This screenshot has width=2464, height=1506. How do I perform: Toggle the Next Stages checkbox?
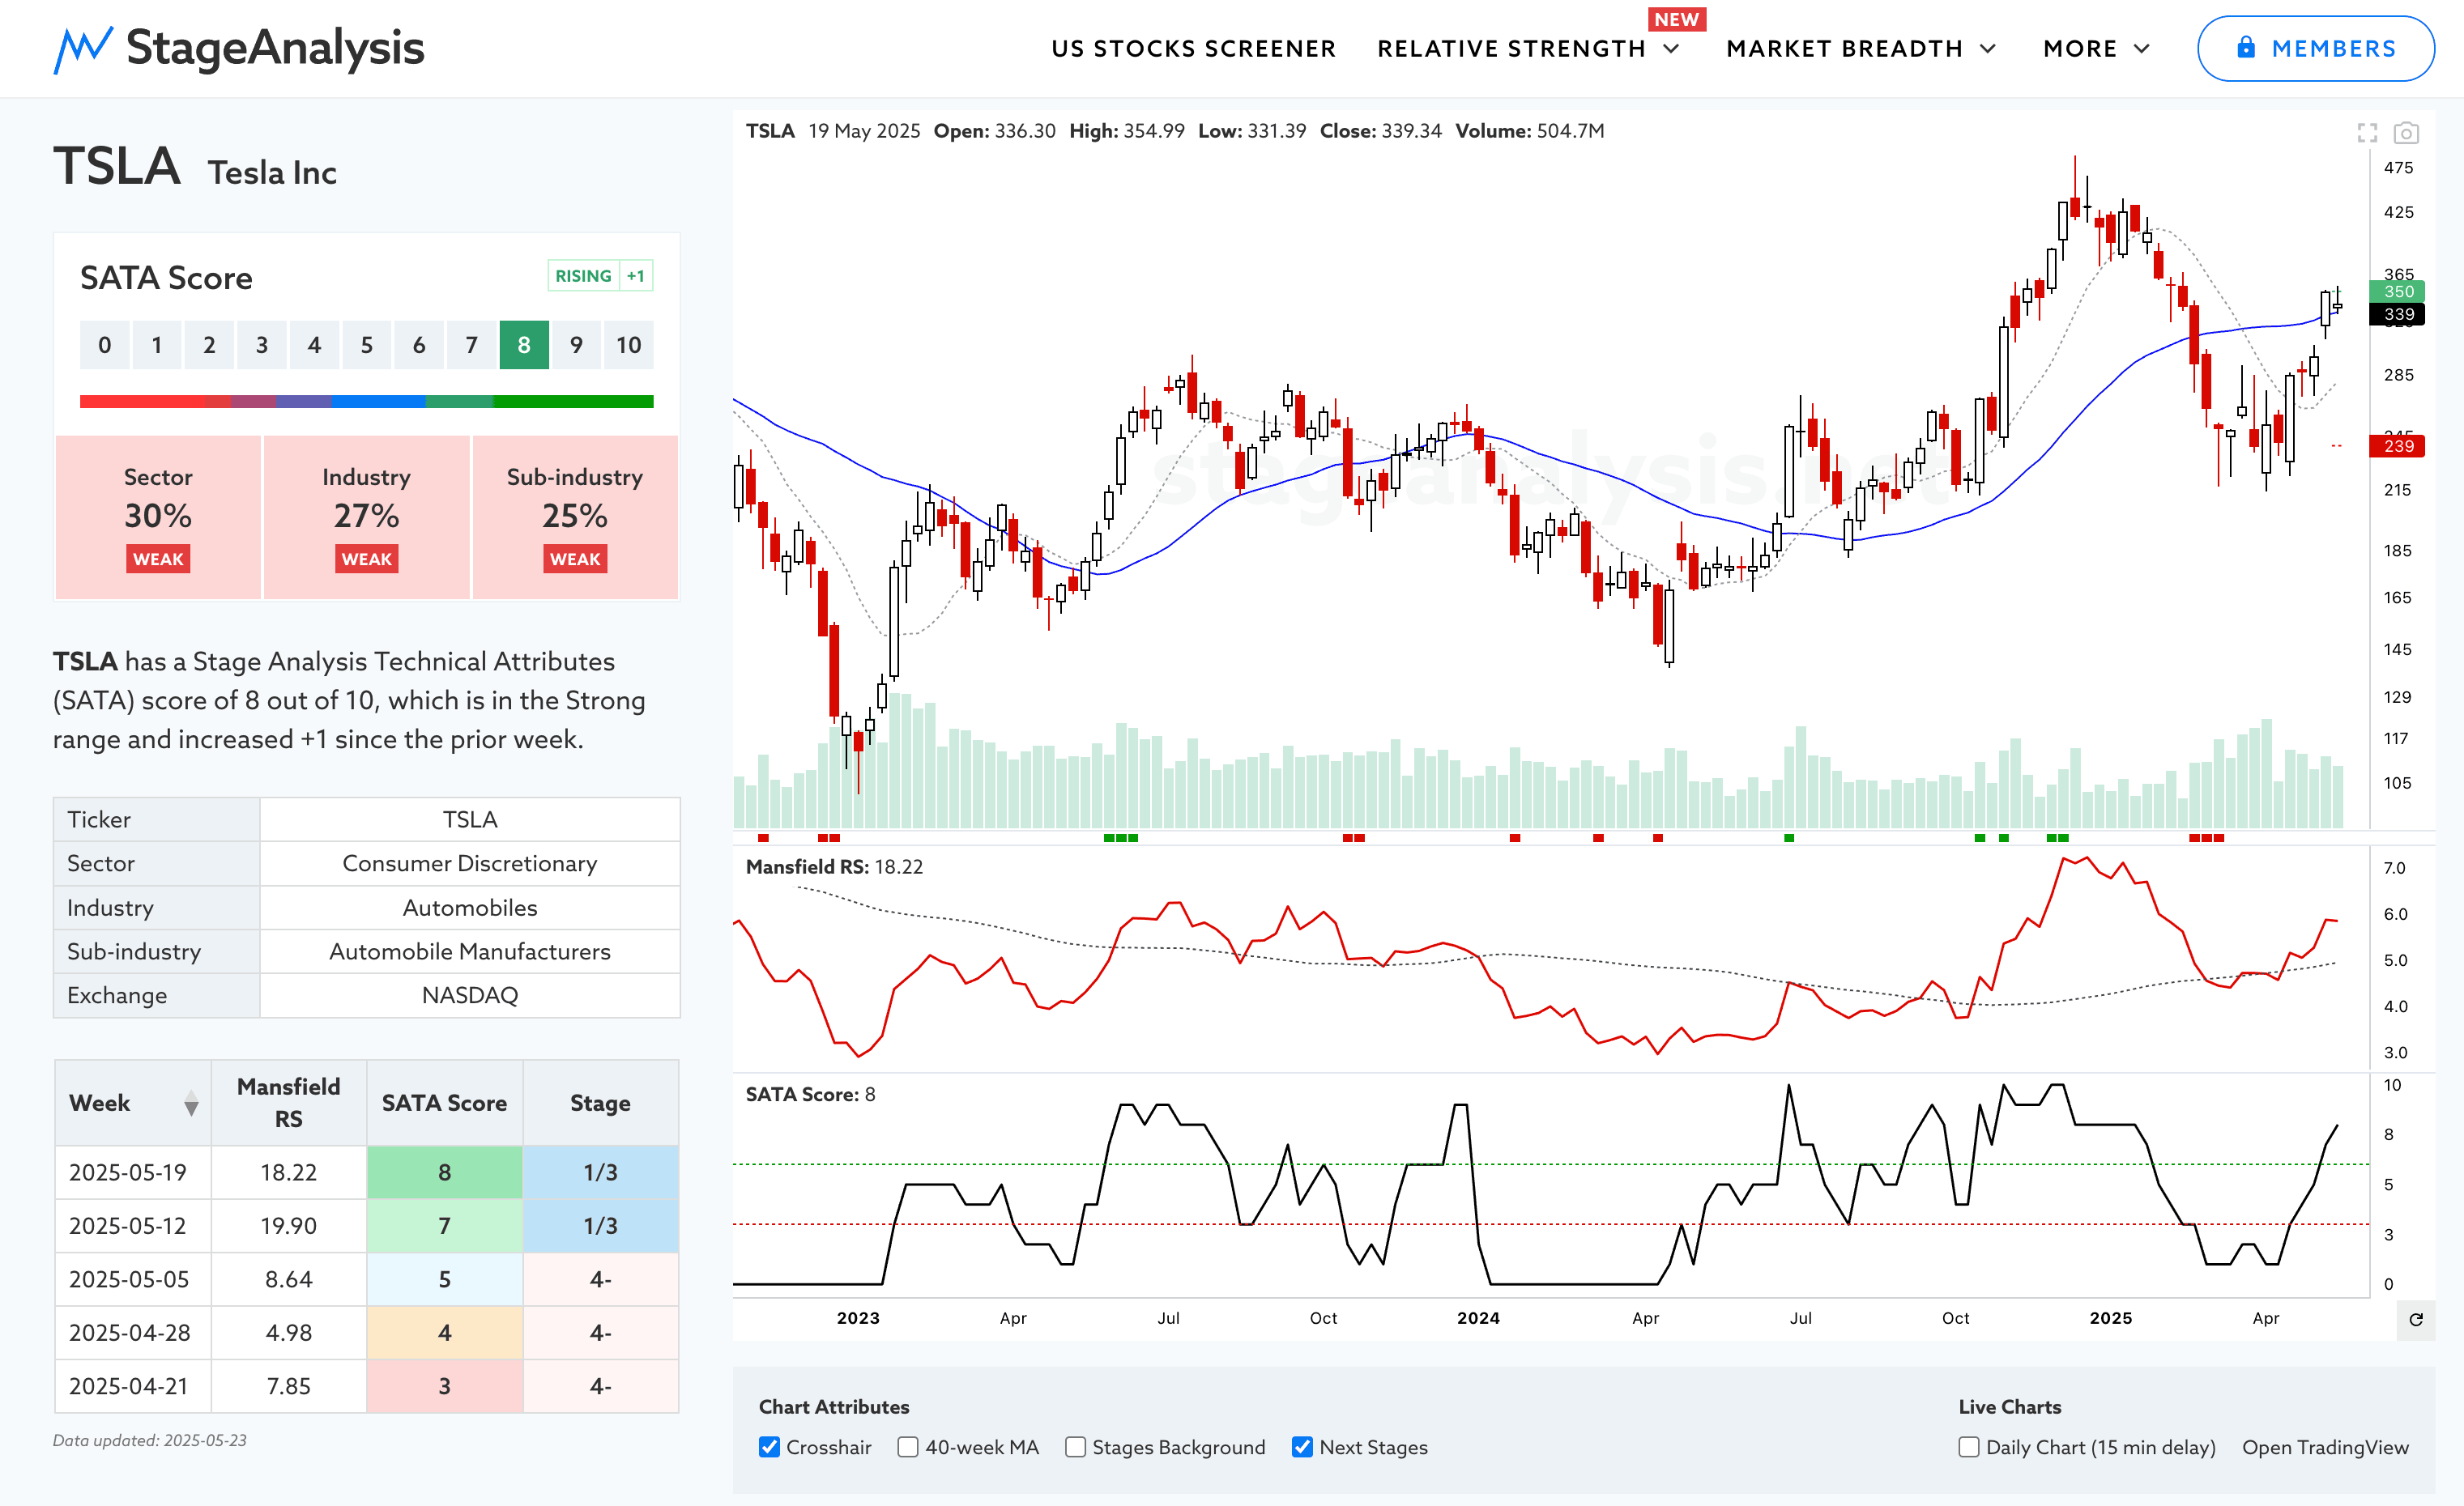tap(1302, 1447)
